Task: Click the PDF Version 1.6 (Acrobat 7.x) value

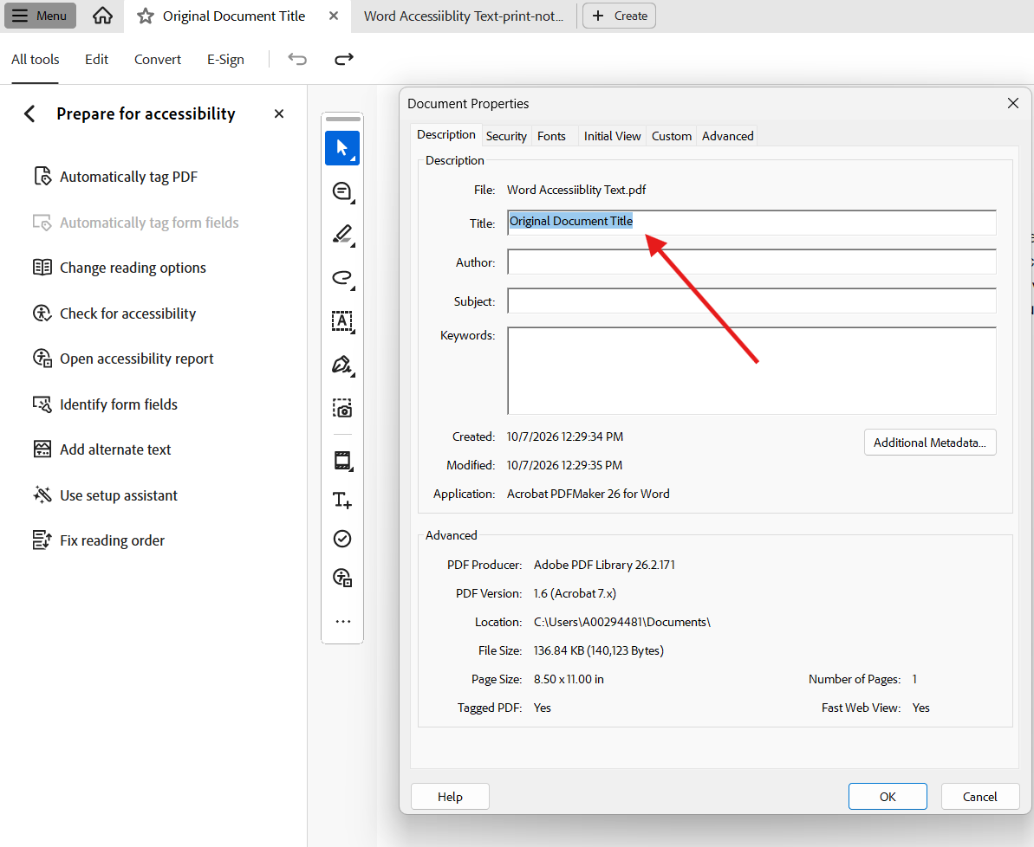Action: pos(575,593)
